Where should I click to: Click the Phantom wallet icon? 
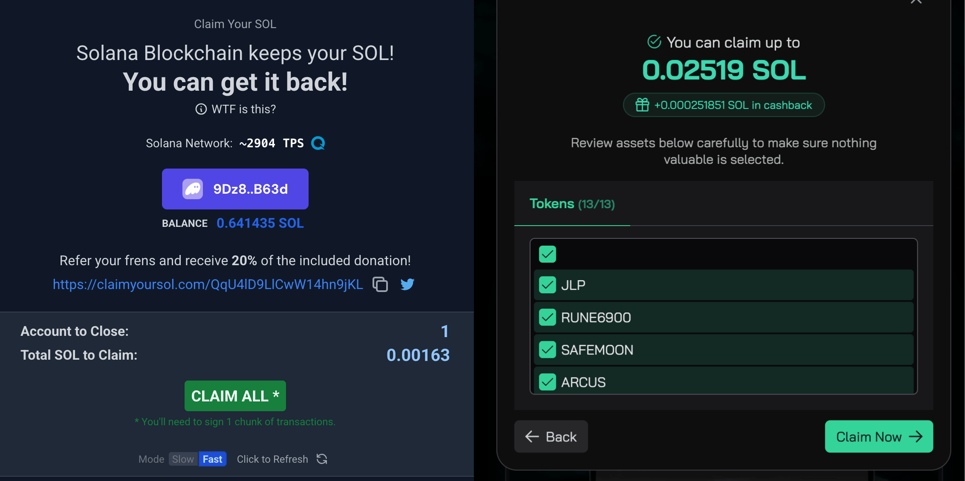tap(192, 189)
